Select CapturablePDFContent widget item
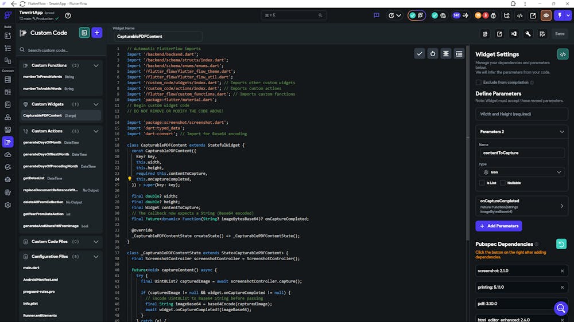Viewport: 574px width, 322px height. click(61, 116)
